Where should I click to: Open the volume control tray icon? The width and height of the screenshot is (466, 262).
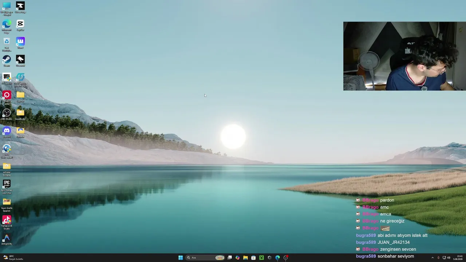pyautogui.click(x=449, y=258)
